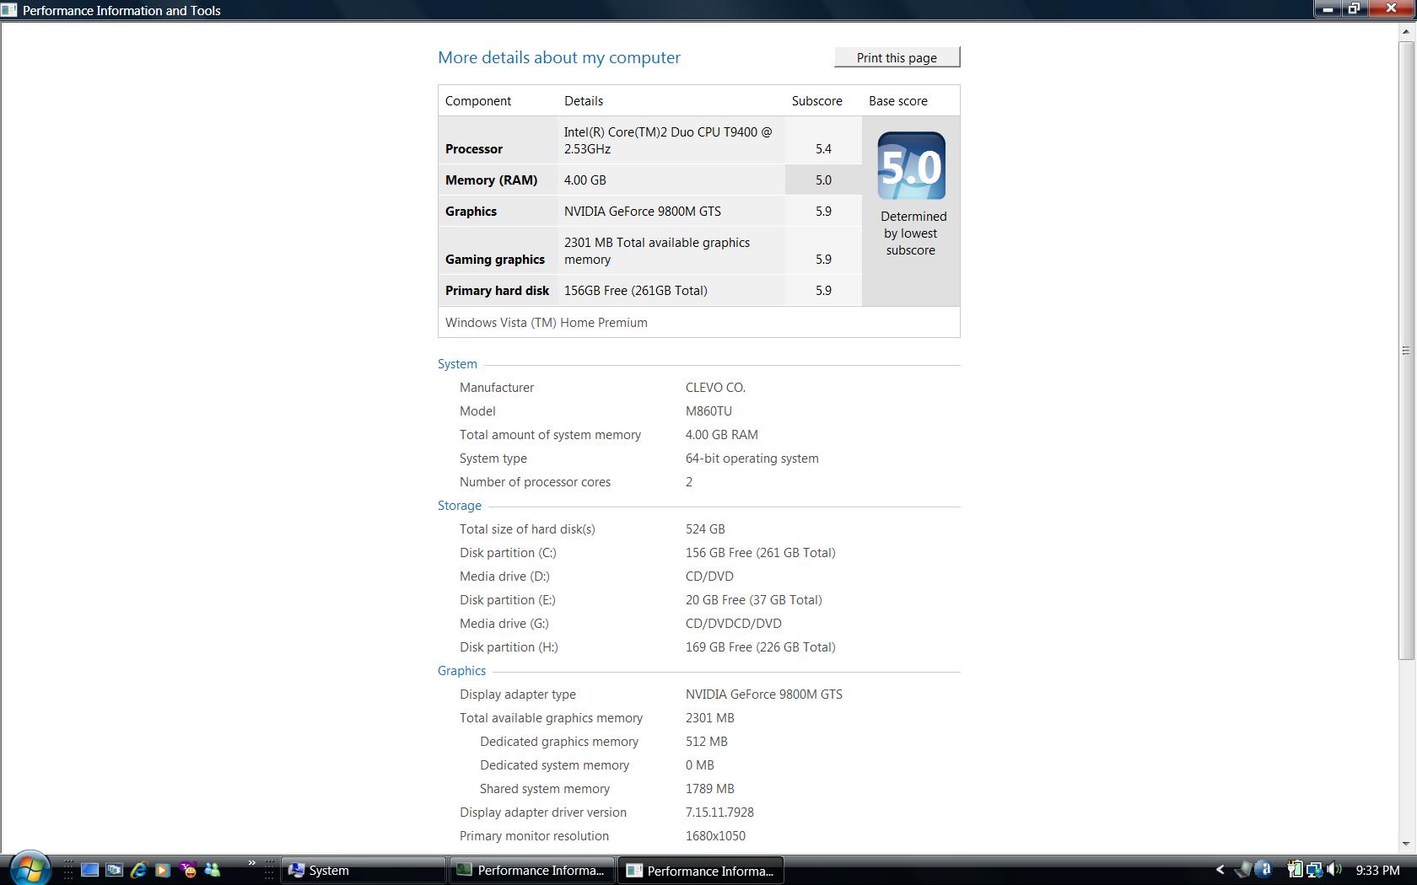Select the Gaming graphics row label

click(495, 260)
